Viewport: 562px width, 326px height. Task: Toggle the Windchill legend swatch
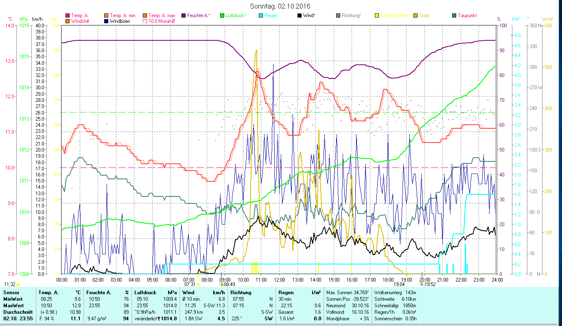pyautogui.click(x=68, y=21)
